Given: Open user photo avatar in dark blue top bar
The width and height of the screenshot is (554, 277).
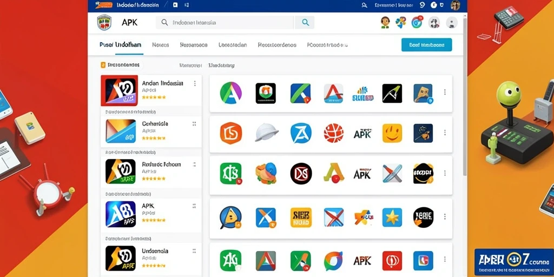Looking at the screenshot, I should point(456,5).
